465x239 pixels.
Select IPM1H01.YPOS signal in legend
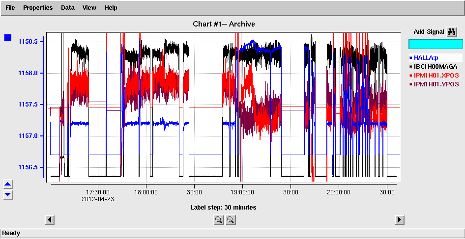point(436,84)
